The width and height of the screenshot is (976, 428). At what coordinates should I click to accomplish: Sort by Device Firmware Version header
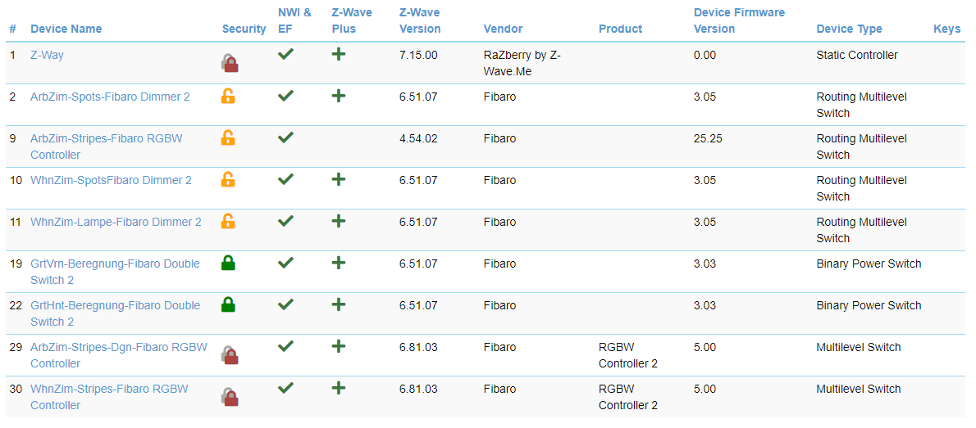coord(740,20)
